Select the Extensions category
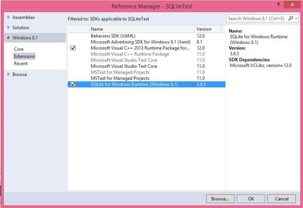This screenshot has height=208, width=303. pos(24,56)
